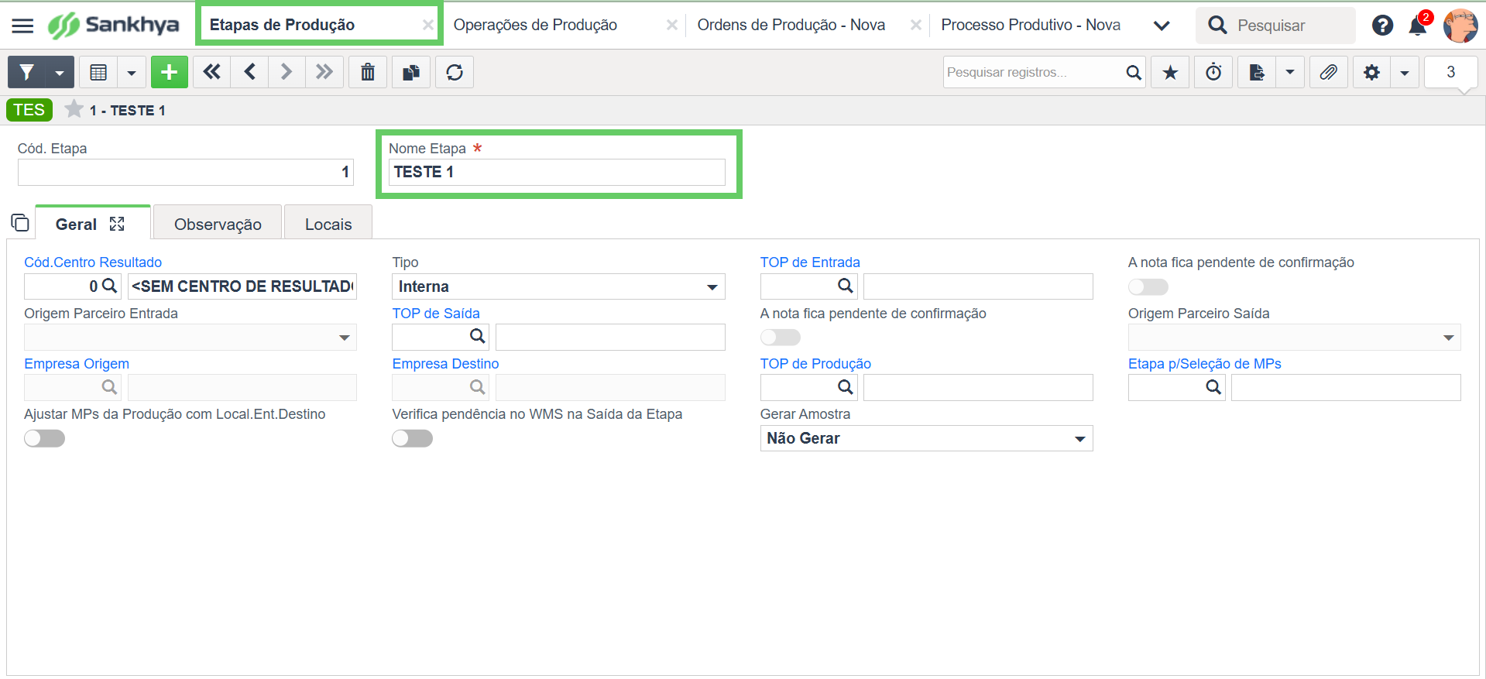The width and height of the screenshot is (1486, 679).
Task: Switch to Etapas de Produção tab
Action: [282, 25]
